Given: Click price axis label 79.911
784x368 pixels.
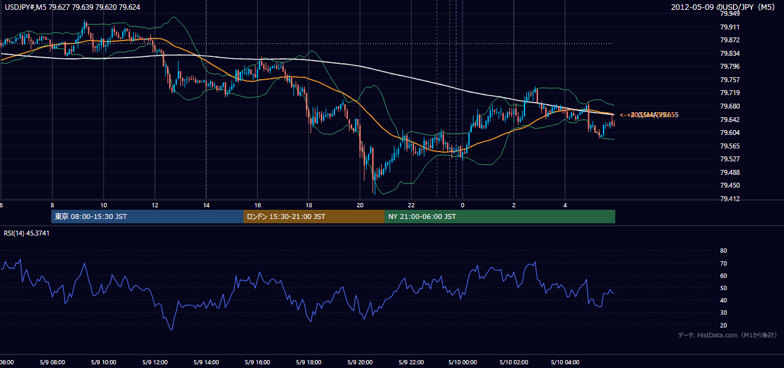Looking at the screenshot, I should point(729,27).
